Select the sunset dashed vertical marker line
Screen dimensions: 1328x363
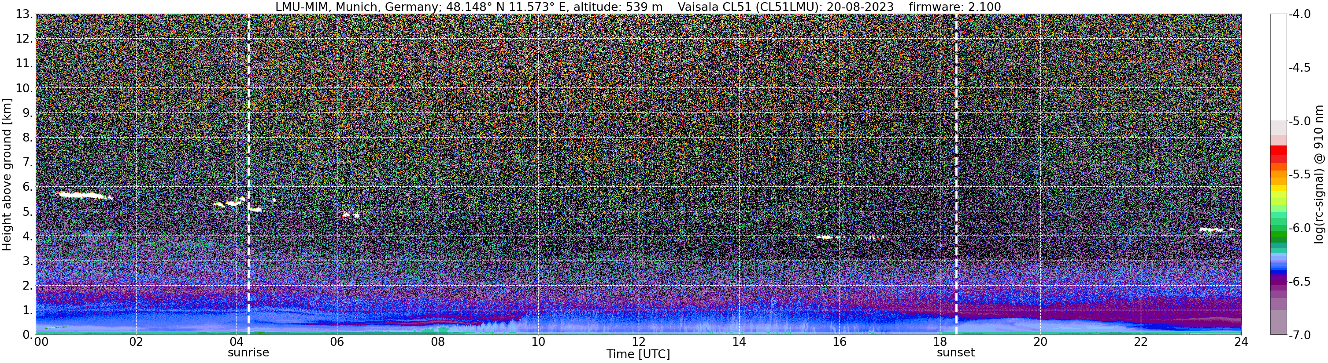click(x=956, y=174)
